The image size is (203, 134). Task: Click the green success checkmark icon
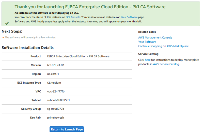[x=7, y=23]
